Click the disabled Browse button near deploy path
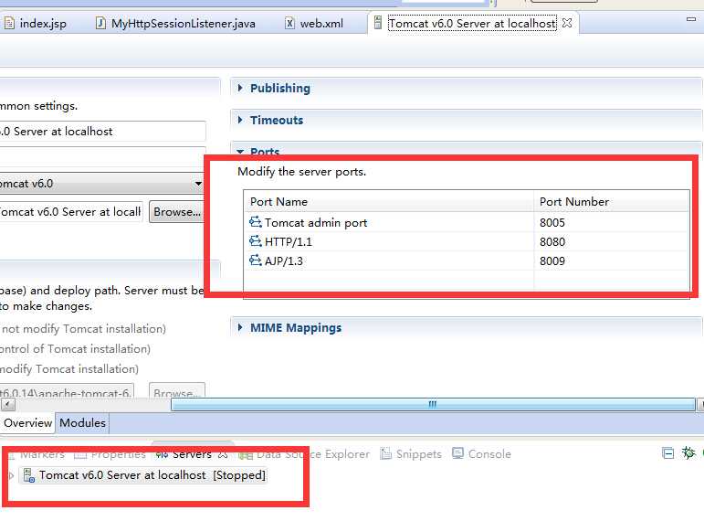 (177, 392)
